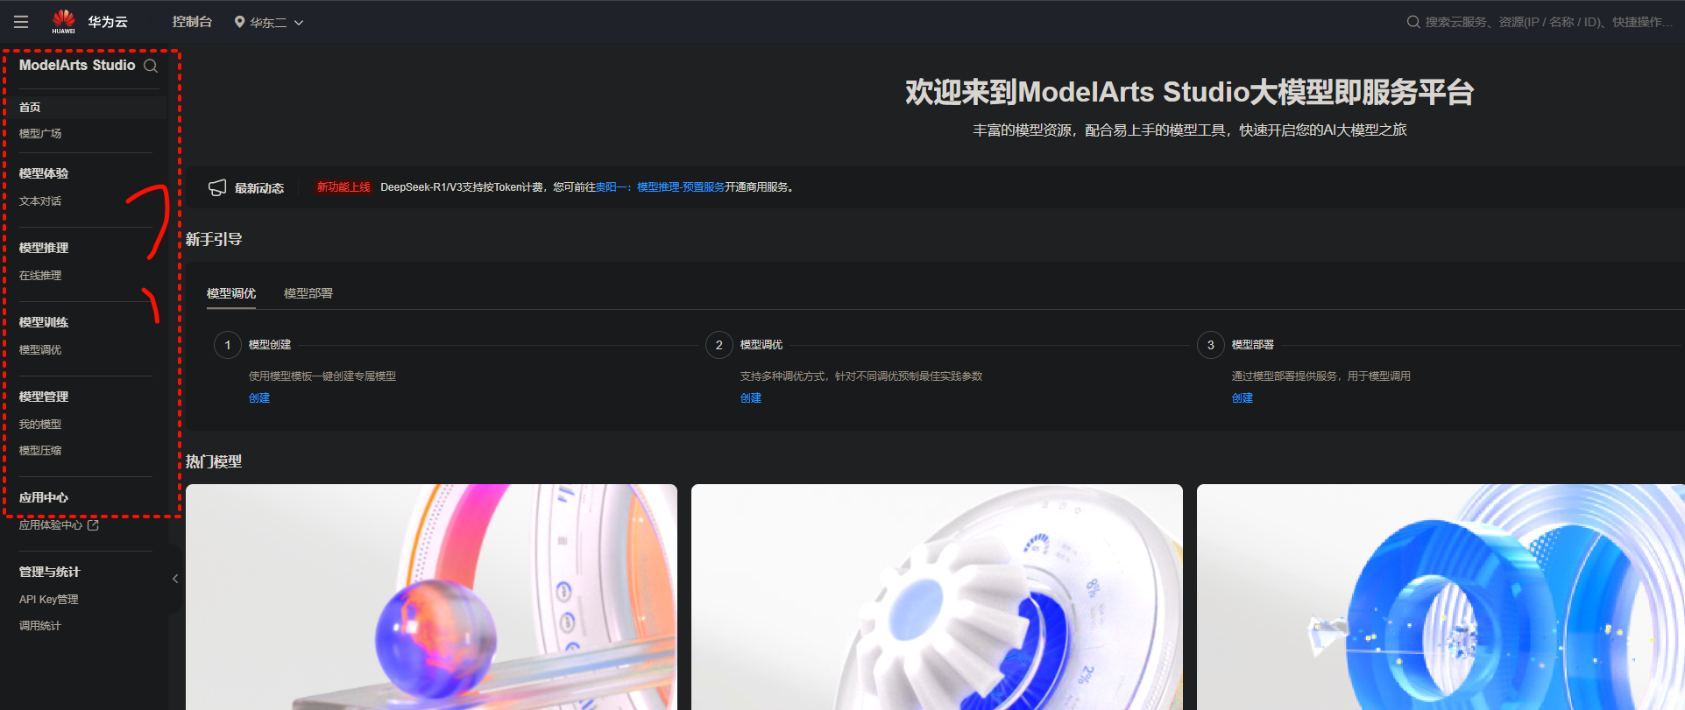The width and height of the screenshot is (1685, 710).
Task: Click the step 3 number circle
Action: [1211, 345]
